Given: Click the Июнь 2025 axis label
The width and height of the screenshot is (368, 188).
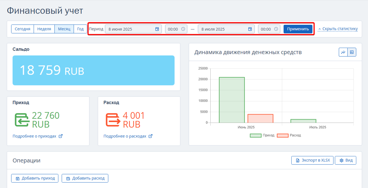Looking at the screenshot, I should tap(246, 127).
